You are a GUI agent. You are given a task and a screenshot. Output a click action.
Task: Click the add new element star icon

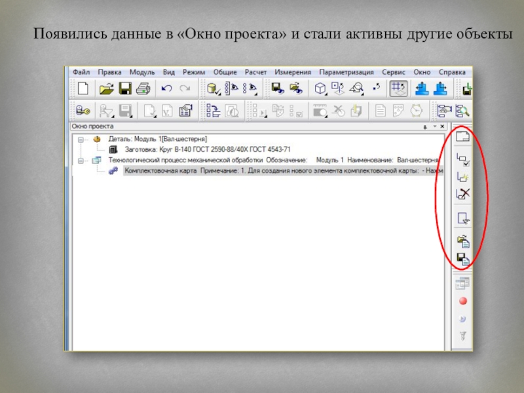pyautogui.click(x=463, y=176)
